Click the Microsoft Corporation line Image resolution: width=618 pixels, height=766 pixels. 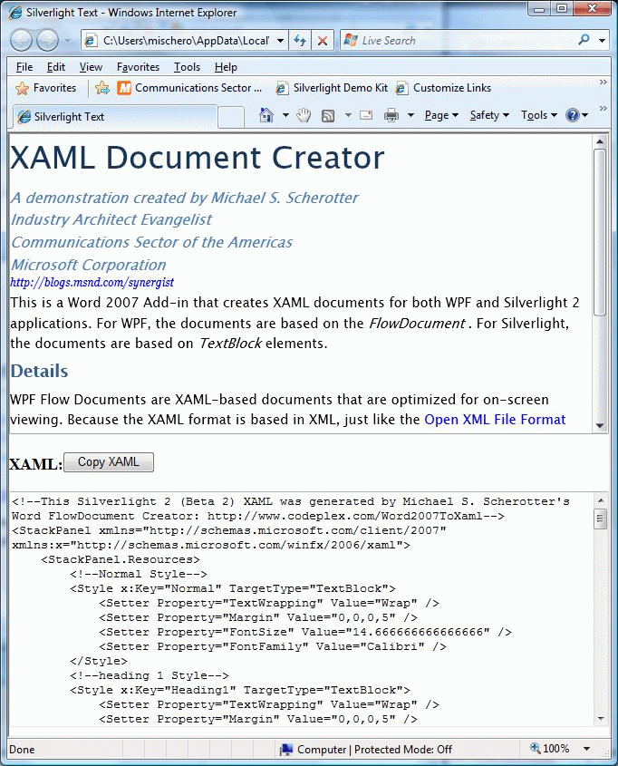point(89,266)
